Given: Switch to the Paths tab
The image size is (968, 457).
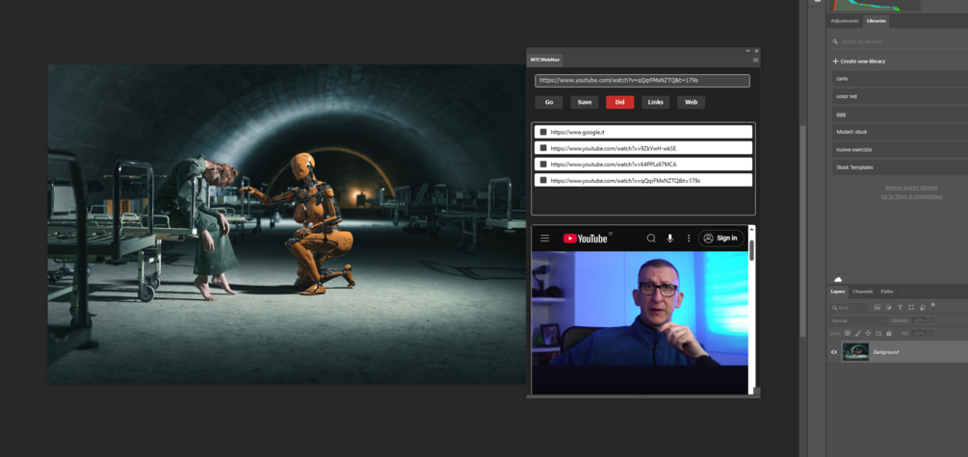Looking at the screenshot, I should tap(886, 292).
